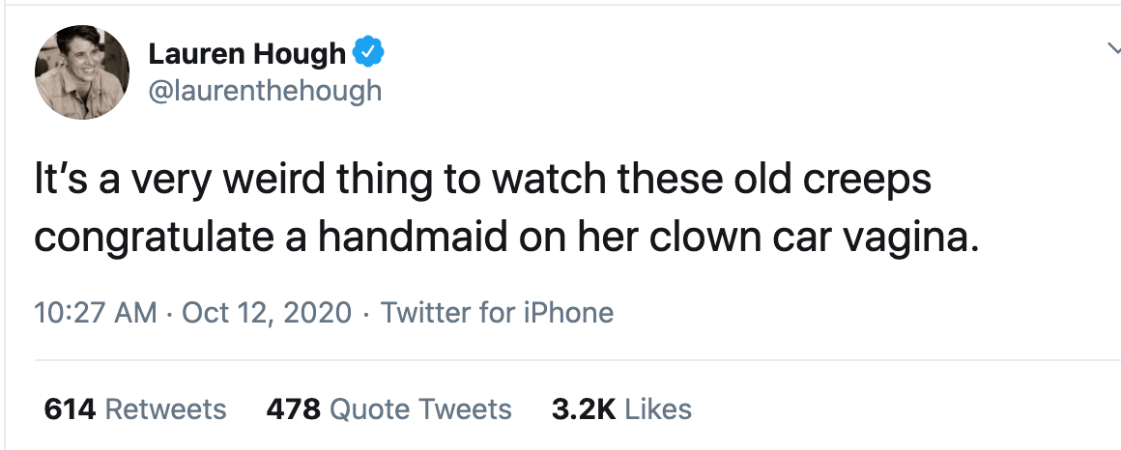1121x450 pixels.
Task: Open Lauren Hough's profile picture
Action: [82, 72]
